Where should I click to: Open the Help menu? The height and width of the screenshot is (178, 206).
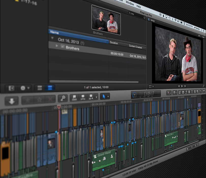139,6
